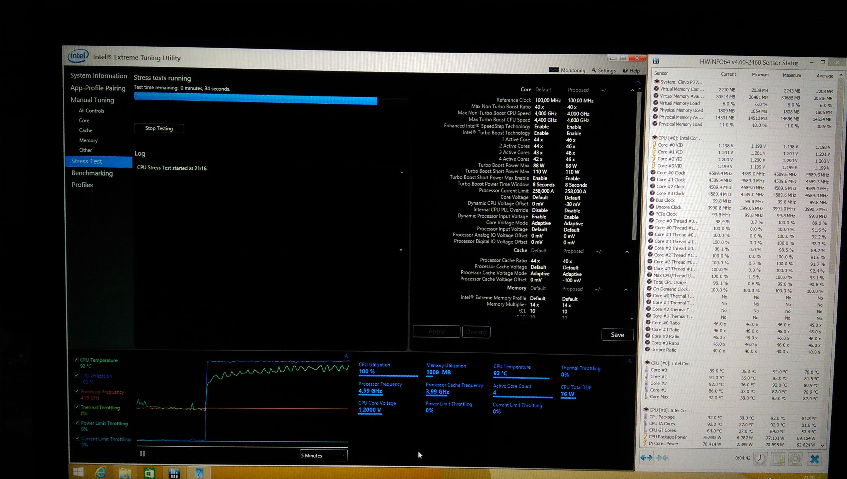Click HWiNFO window title bar icon
Image resolution: width=847 pixels, height=479 pixels.
[656, 61]
